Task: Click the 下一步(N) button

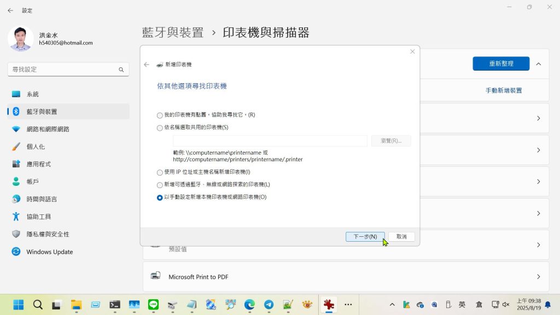Action: [x=365, y=237]
